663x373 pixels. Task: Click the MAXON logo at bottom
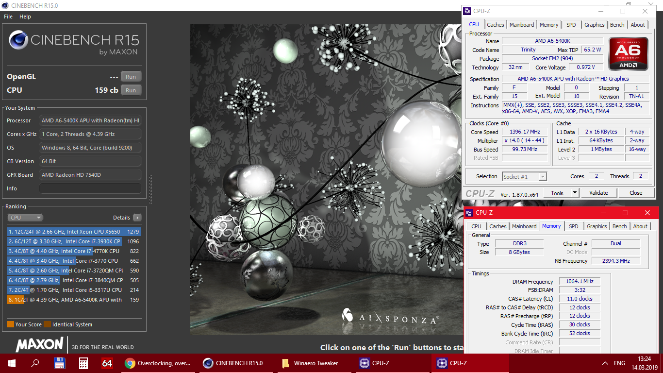click(x=39, y=344)
